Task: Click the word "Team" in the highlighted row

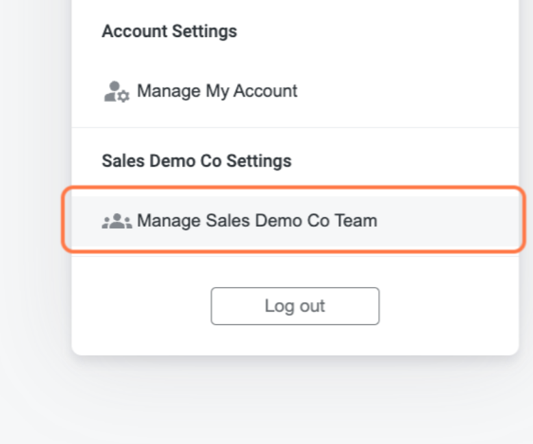Action: [355, 221]
